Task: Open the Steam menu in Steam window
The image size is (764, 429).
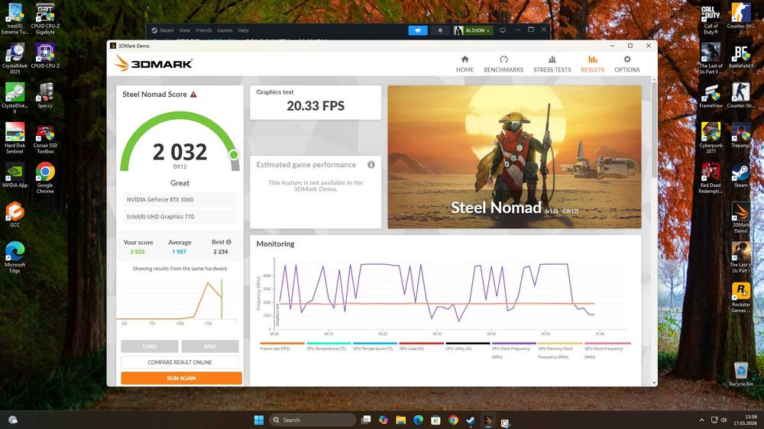Action: coord(166,31)
